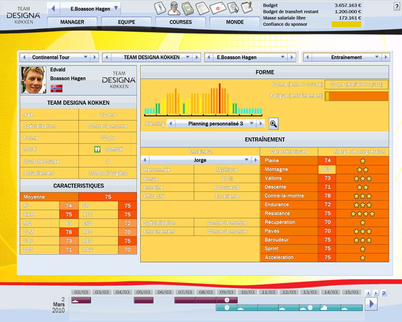The width and height of the screenshot is (402, 322).
Task: Click the EQUIPE menu button
Action: coord(126,22)
